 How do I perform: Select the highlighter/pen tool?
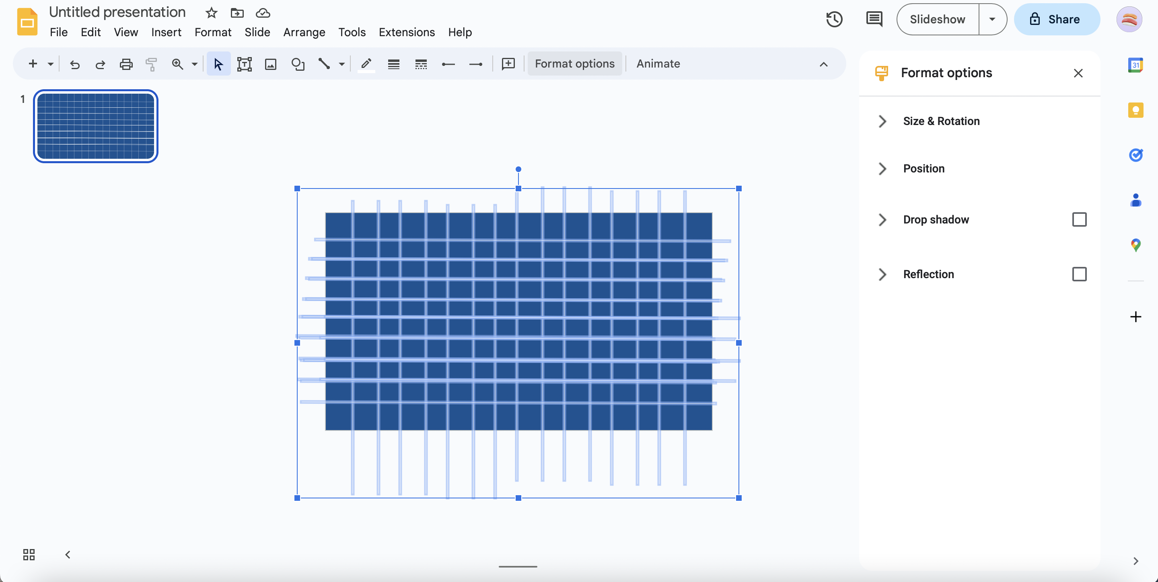pyautogui.click(x=365, y=63)
